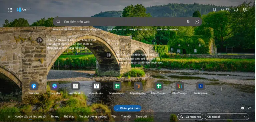The width and height of the screenshot is (256, 122).
Task: Open the notifications bell
Action: [x=236, y=10]
